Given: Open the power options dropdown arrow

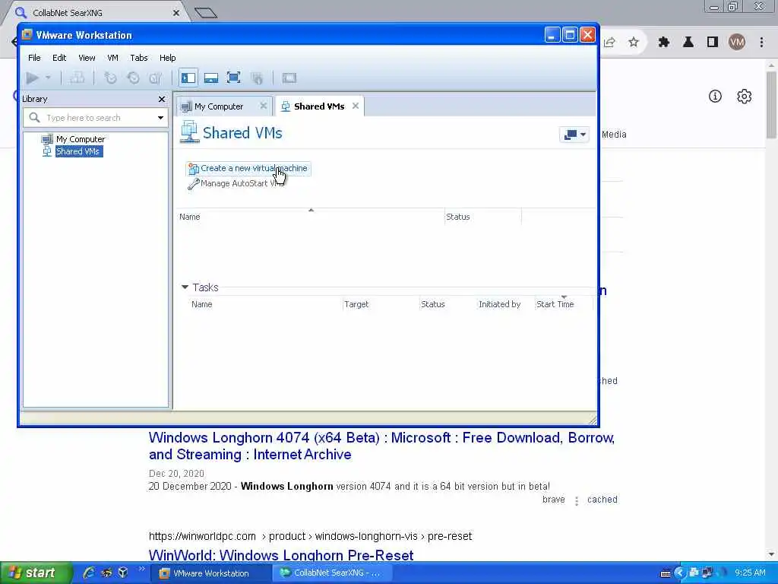Looking at the screenshot, I should [48, 78].
